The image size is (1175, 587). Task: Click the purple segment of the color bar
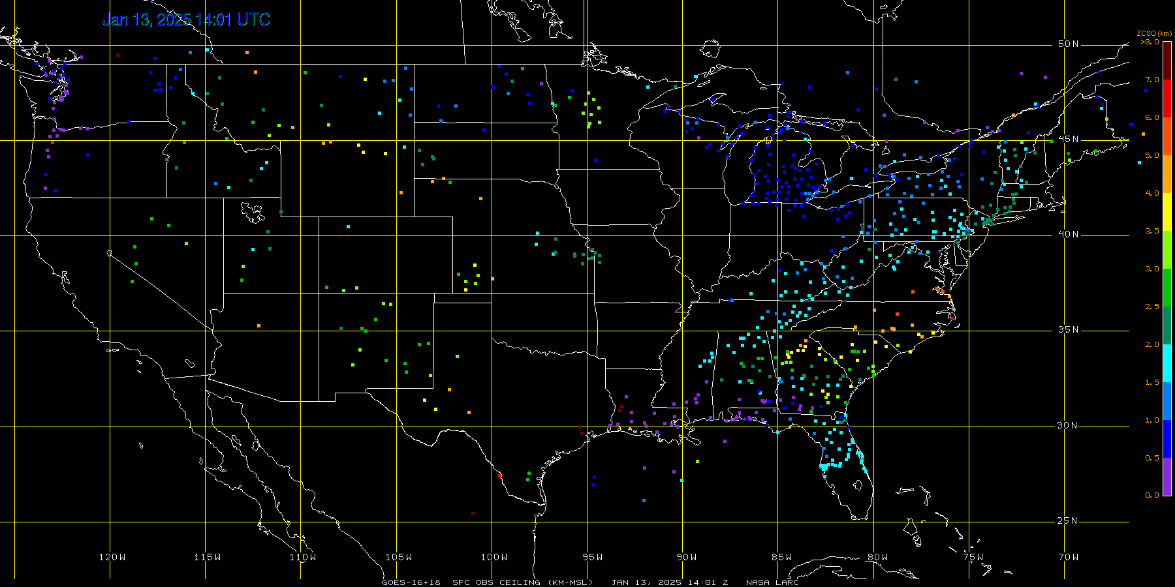[1167, 477]
